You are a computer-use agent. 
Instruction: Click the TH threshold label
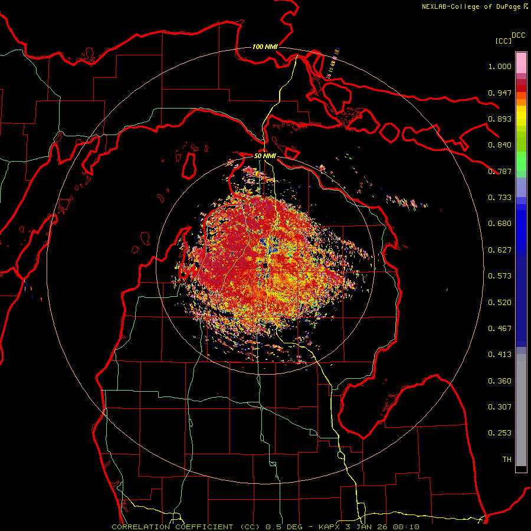point(507,460)
